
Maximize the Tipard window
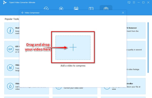coord(143,3)
